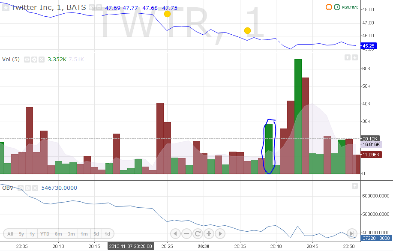Screen dimensions: 393x251
Task: Move the OBV pane up with arrow
Action: click(x=355, y=186)
